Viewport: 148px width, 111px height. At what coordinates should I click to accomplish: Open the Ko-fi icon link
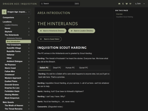[130, 4]
